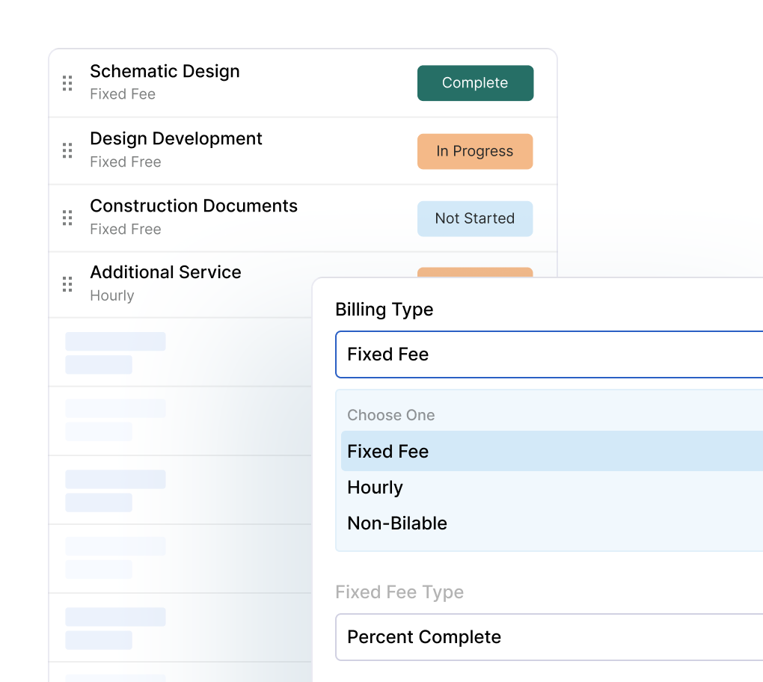
Task: Open the Fixed Fee Type dropdown
Action: pos(550,637)
